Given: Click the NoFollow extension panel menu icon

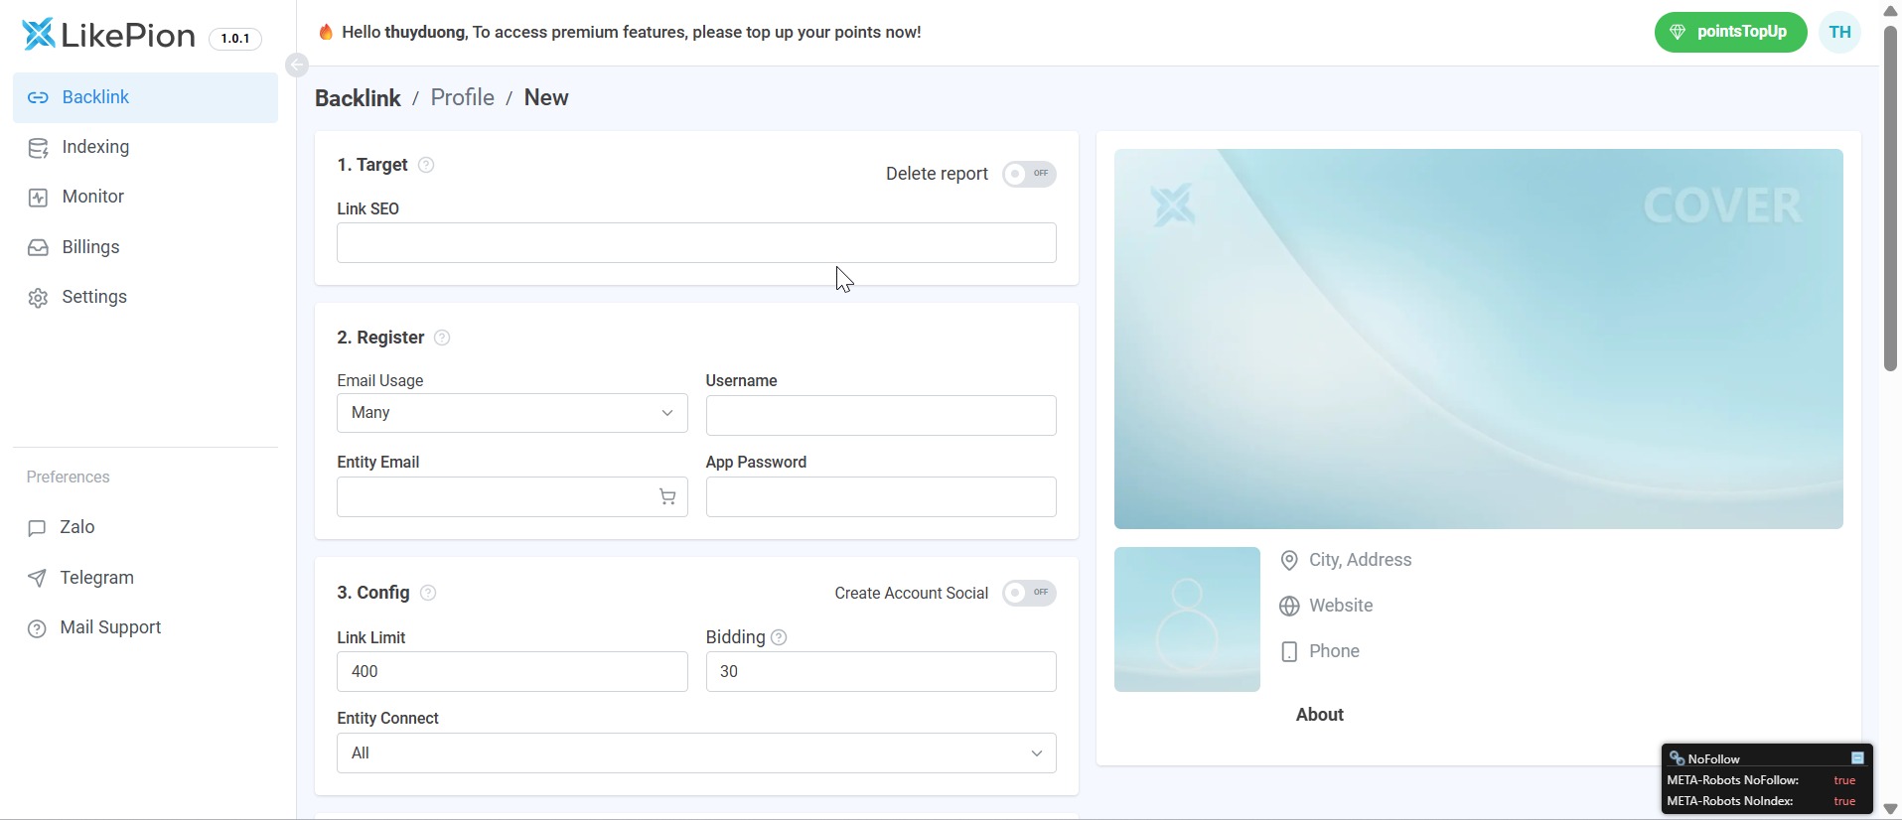Looking at the screenshot, I should point(1857,758).
